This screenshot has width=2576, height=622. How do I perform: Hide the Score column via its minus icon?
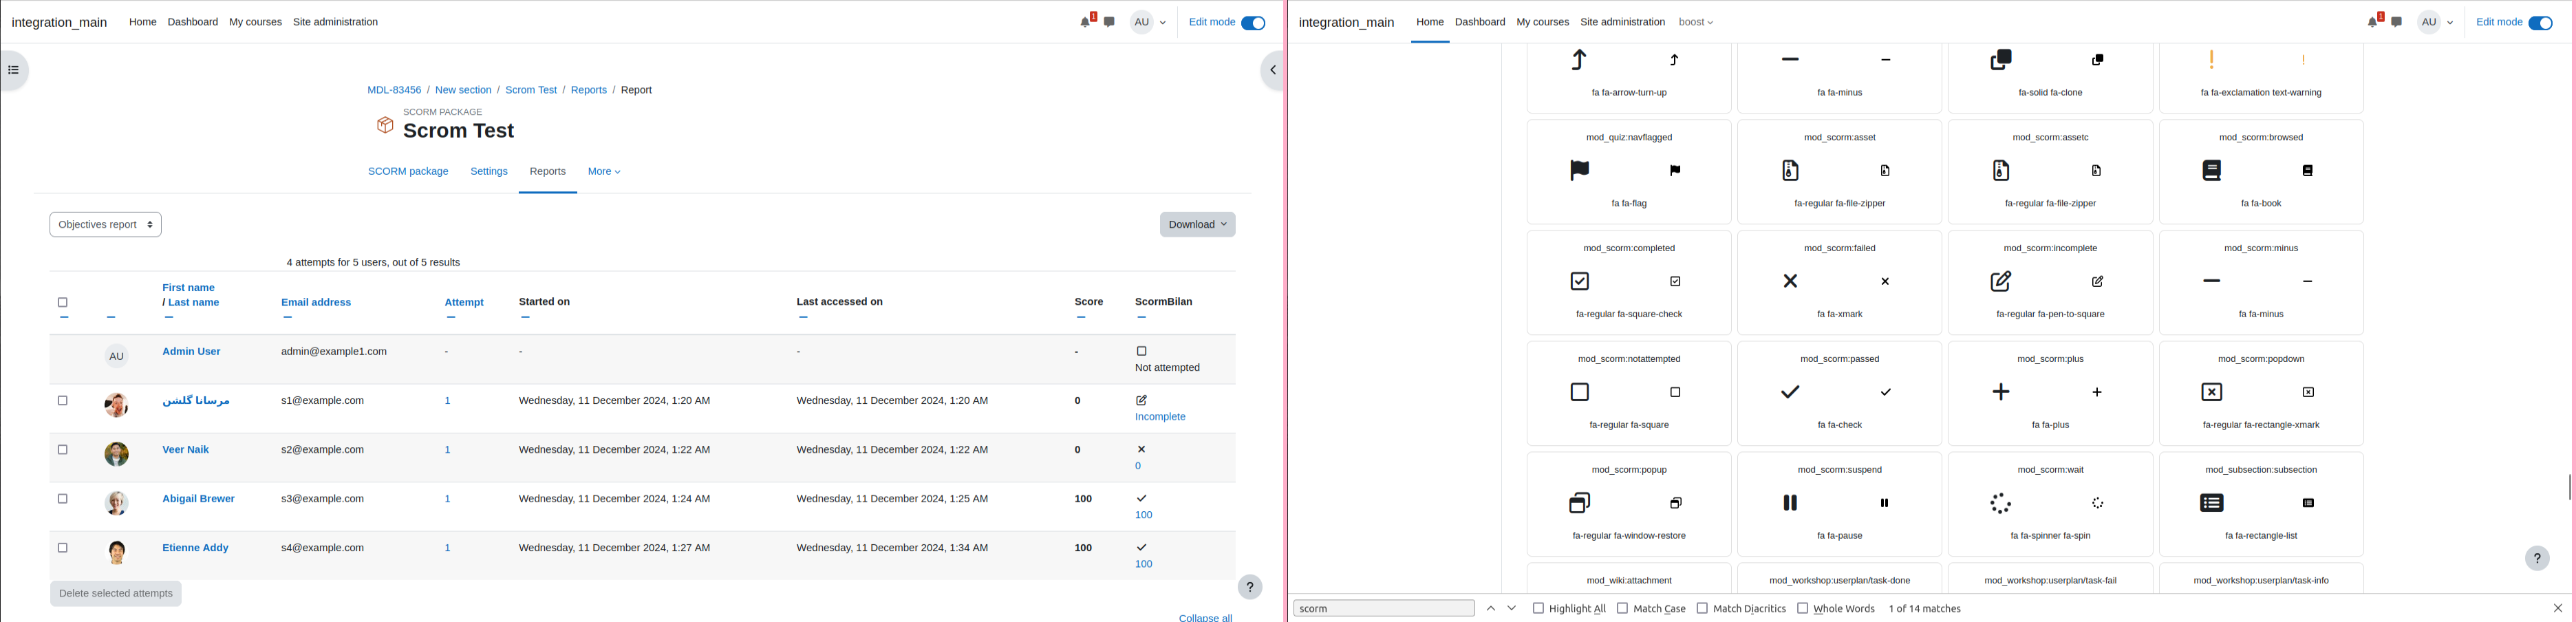point(1081,318)
